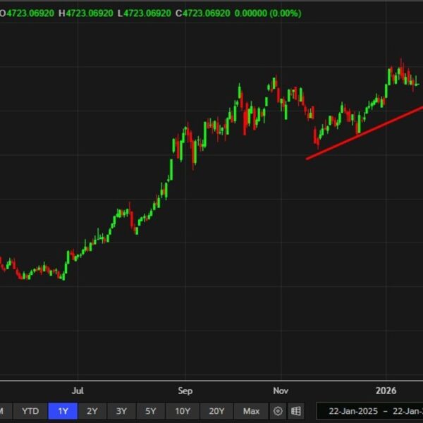The height and width of the screenshot is (423, 423).
Task: Select the 2Y time range
Action: pos(92,411)
